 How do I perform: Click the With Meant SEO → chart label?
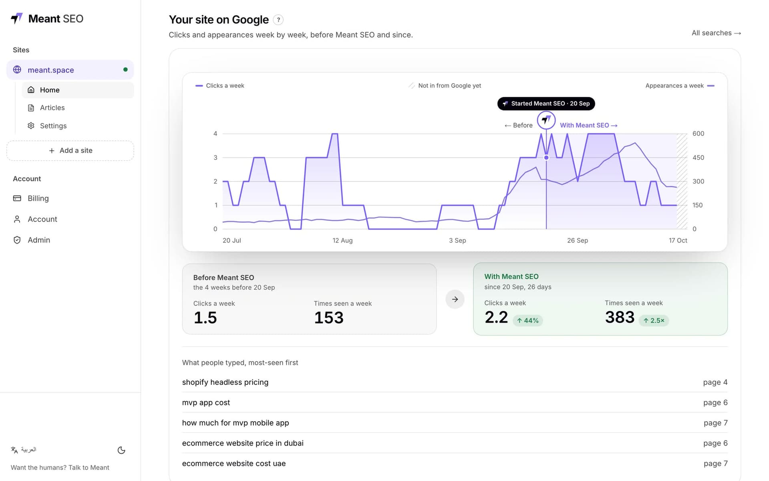[x=588, y=125]
